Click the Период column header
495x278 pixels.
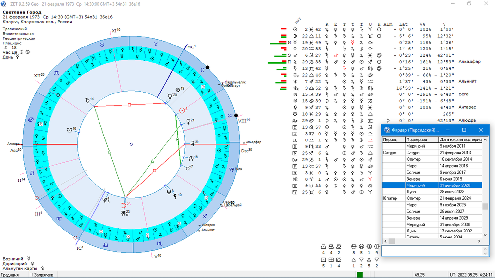(x=394, y=139)
